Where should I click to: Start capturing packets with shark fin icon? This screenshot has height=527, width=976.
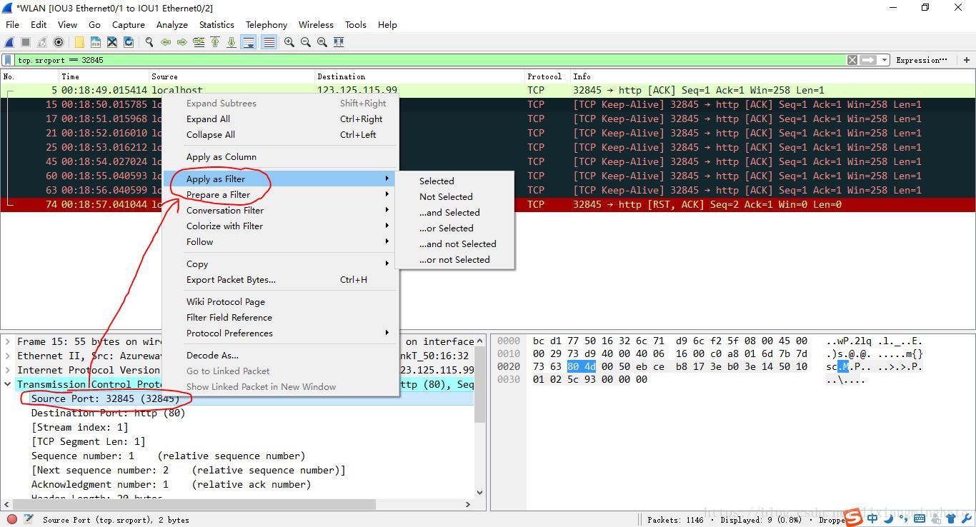[x=10, y=42]
